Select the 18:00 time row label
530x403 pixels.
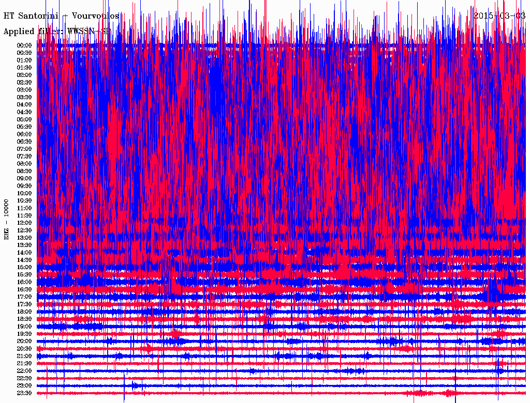click(x=24, y=312)
